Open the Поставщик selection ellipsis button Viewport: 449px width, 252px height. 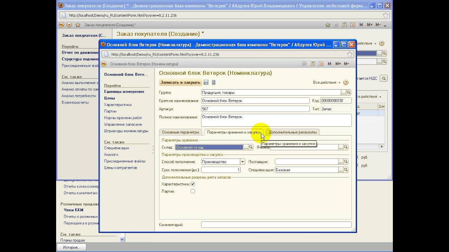(x=341, y=162)
